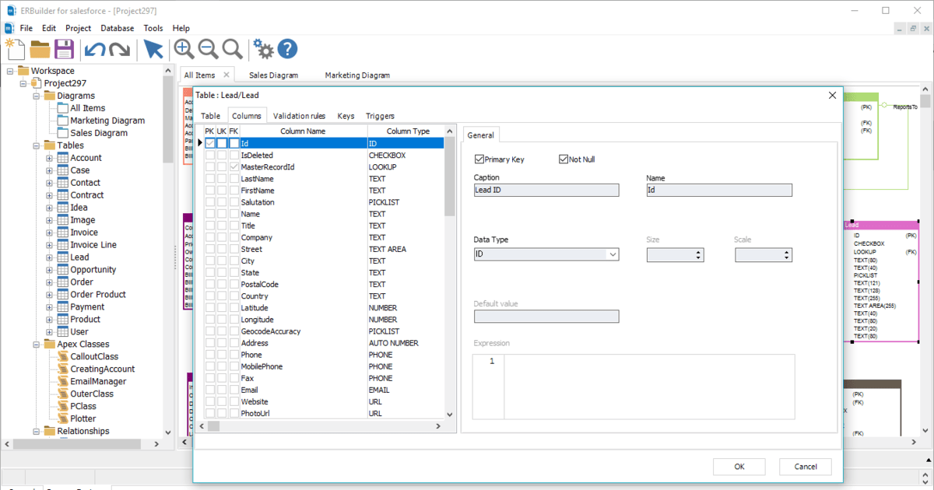Image resolution: width=934 pixels, height=490 pixels.
Task: Click the Caption input field
Action: (546, 191)
